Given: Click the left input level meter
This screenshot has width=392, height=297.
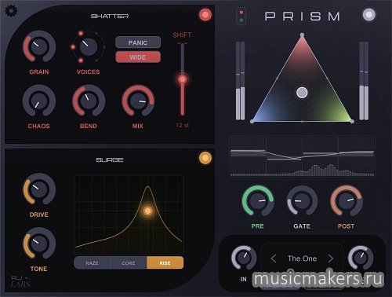Looking at the screenshot, I should tap(241, 81).
